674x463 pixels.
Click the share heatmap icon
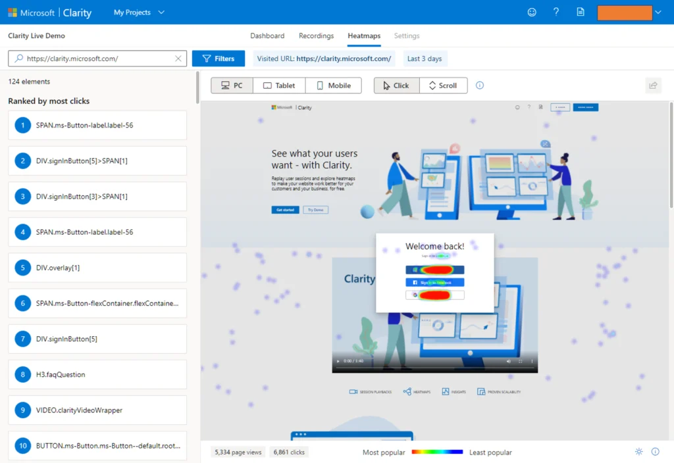(653, 85)
